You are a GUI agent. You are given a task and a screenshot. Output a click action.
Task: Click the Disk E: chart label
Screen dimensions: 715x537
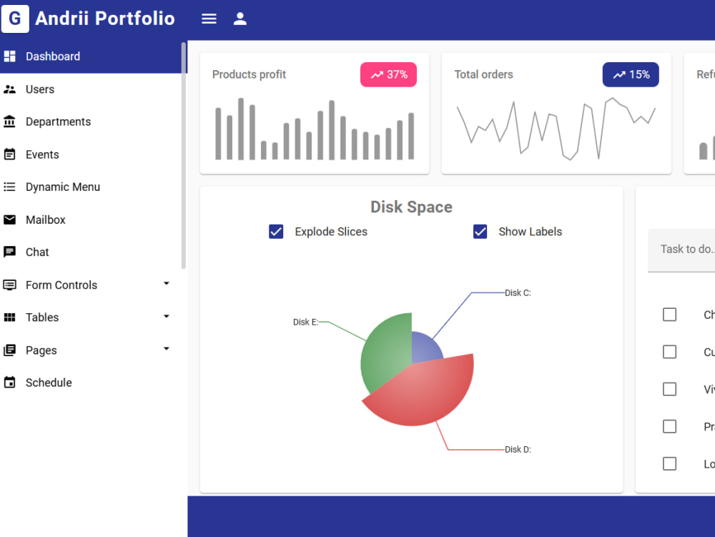coord(305,322)
